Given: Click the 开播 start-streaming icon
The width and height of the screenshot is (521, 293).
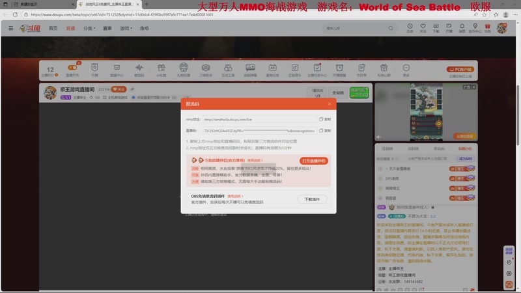Looking at the screenshot, I should (x=449, y=28).
